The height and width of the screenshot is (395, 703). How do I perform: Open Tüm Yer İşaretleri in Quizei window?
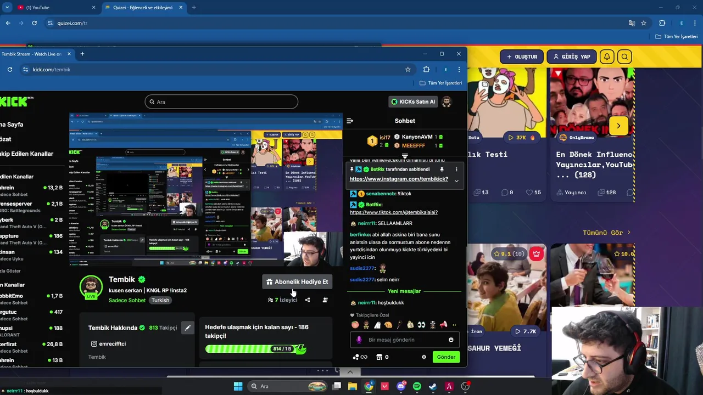(677, 36)
